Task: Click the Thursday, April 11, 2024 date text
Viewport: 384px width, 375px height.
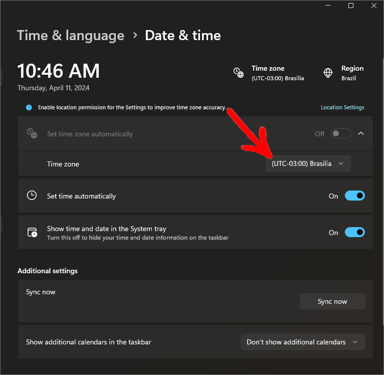Action: 53,88
